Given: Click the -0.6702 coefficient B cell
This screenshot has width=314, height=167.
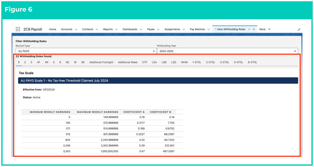Looking at the screenshot, I should point(169,128).
